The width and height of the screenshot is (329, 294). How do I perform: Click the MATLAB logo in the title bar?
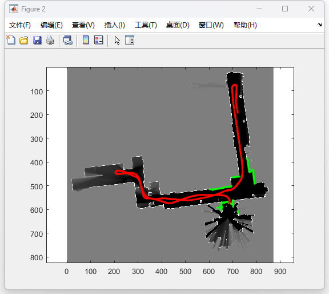point(14,9)
